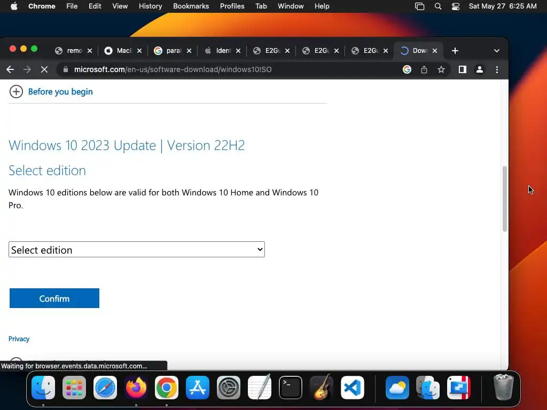This screenshot has width=547, height=410.
Task: Launch Terminal from the Dock
Action: [291, 388]
